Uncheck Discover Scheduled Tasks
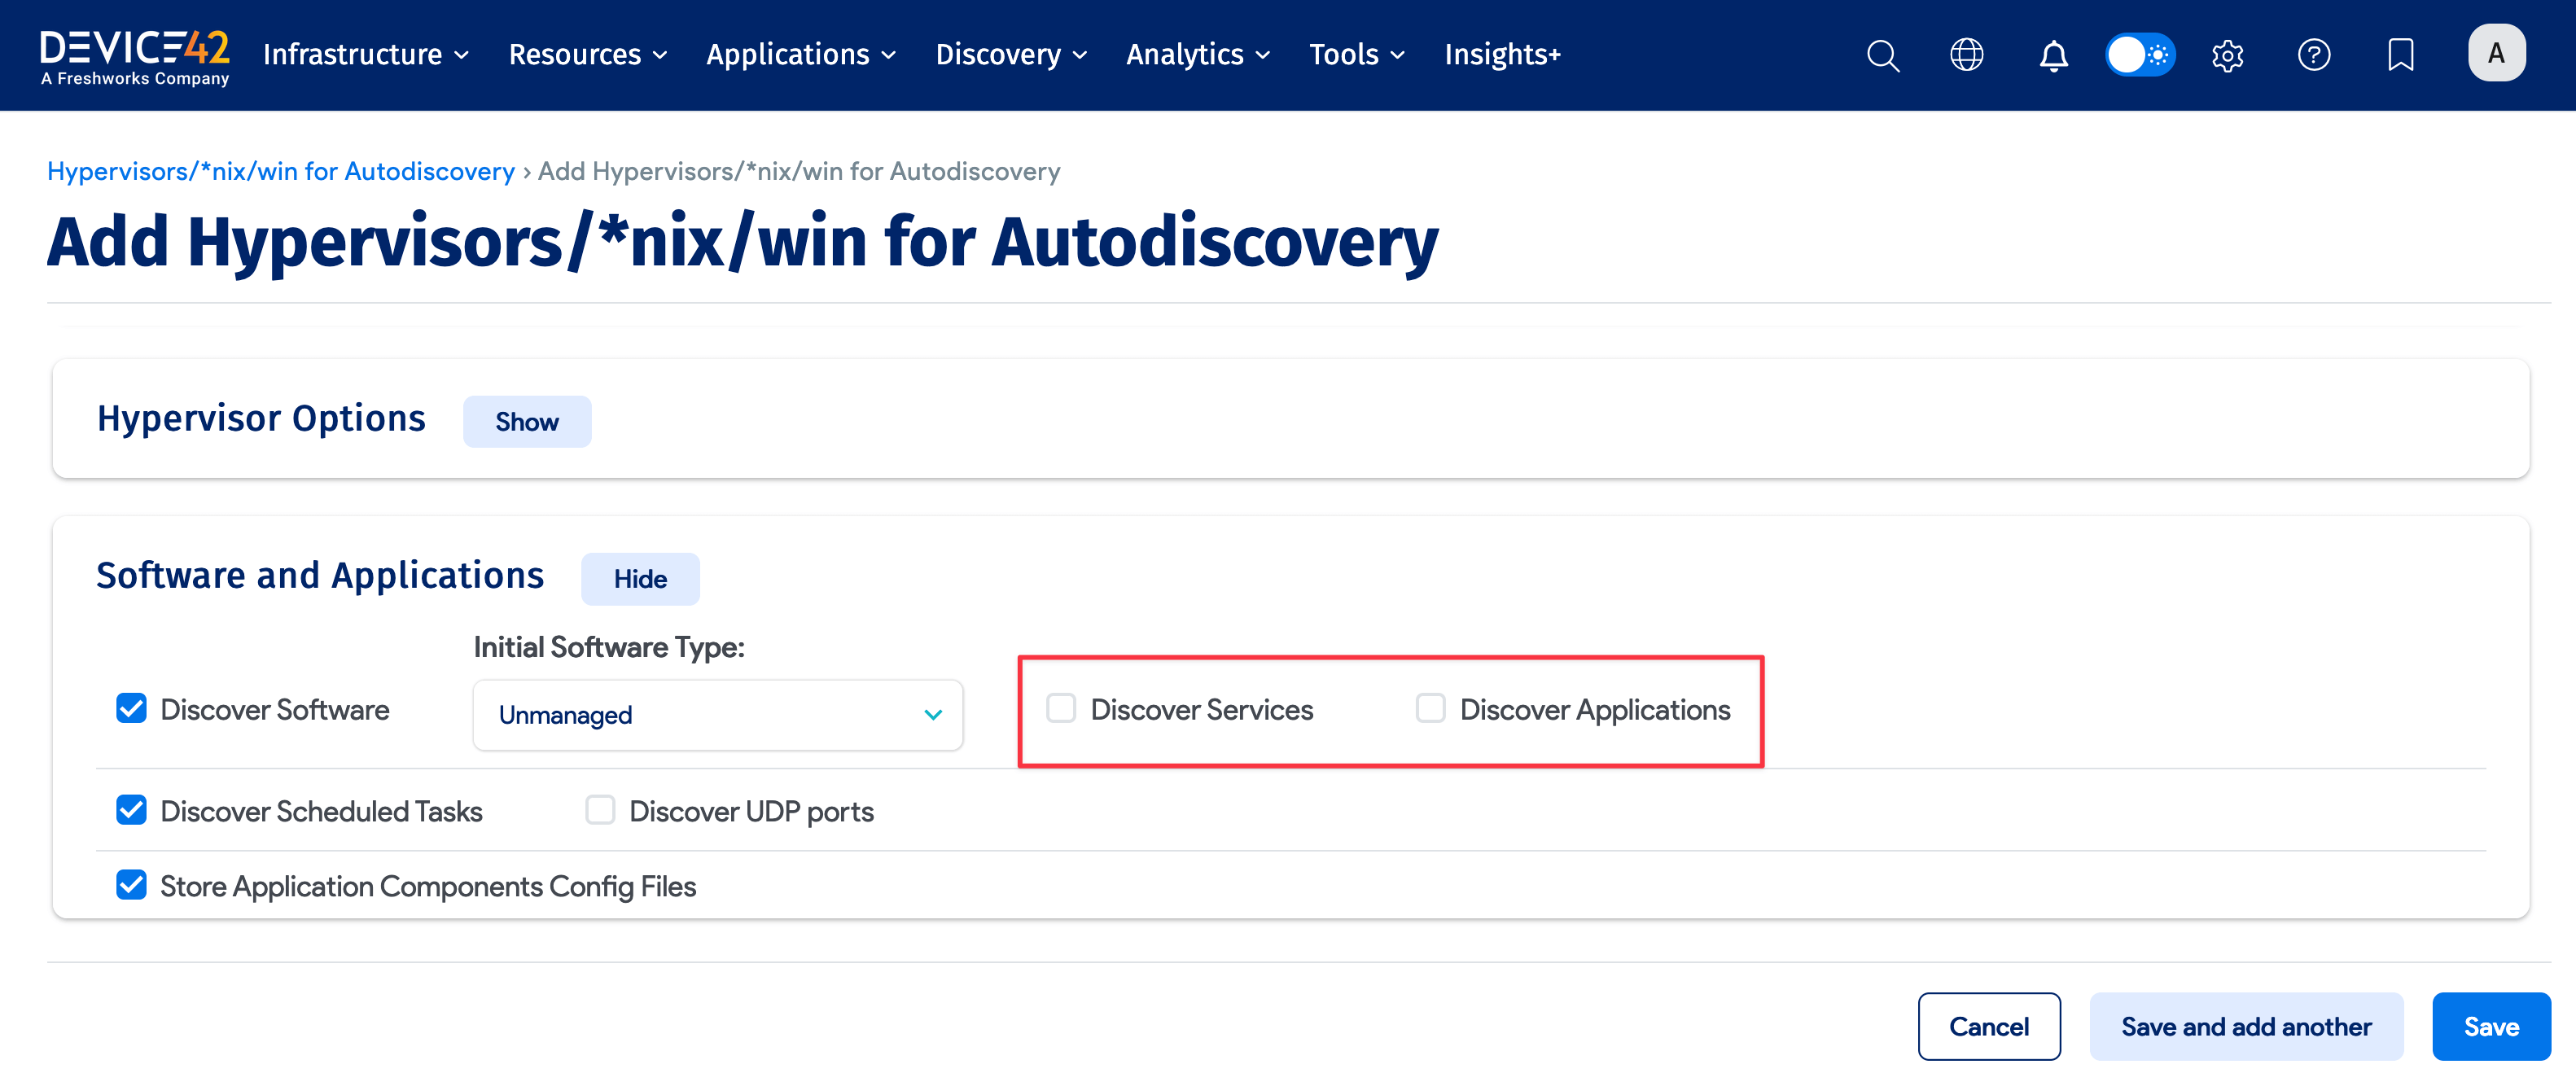Screen dimensions: 2576x1073 pyautogui.click(x=131, y=810)
